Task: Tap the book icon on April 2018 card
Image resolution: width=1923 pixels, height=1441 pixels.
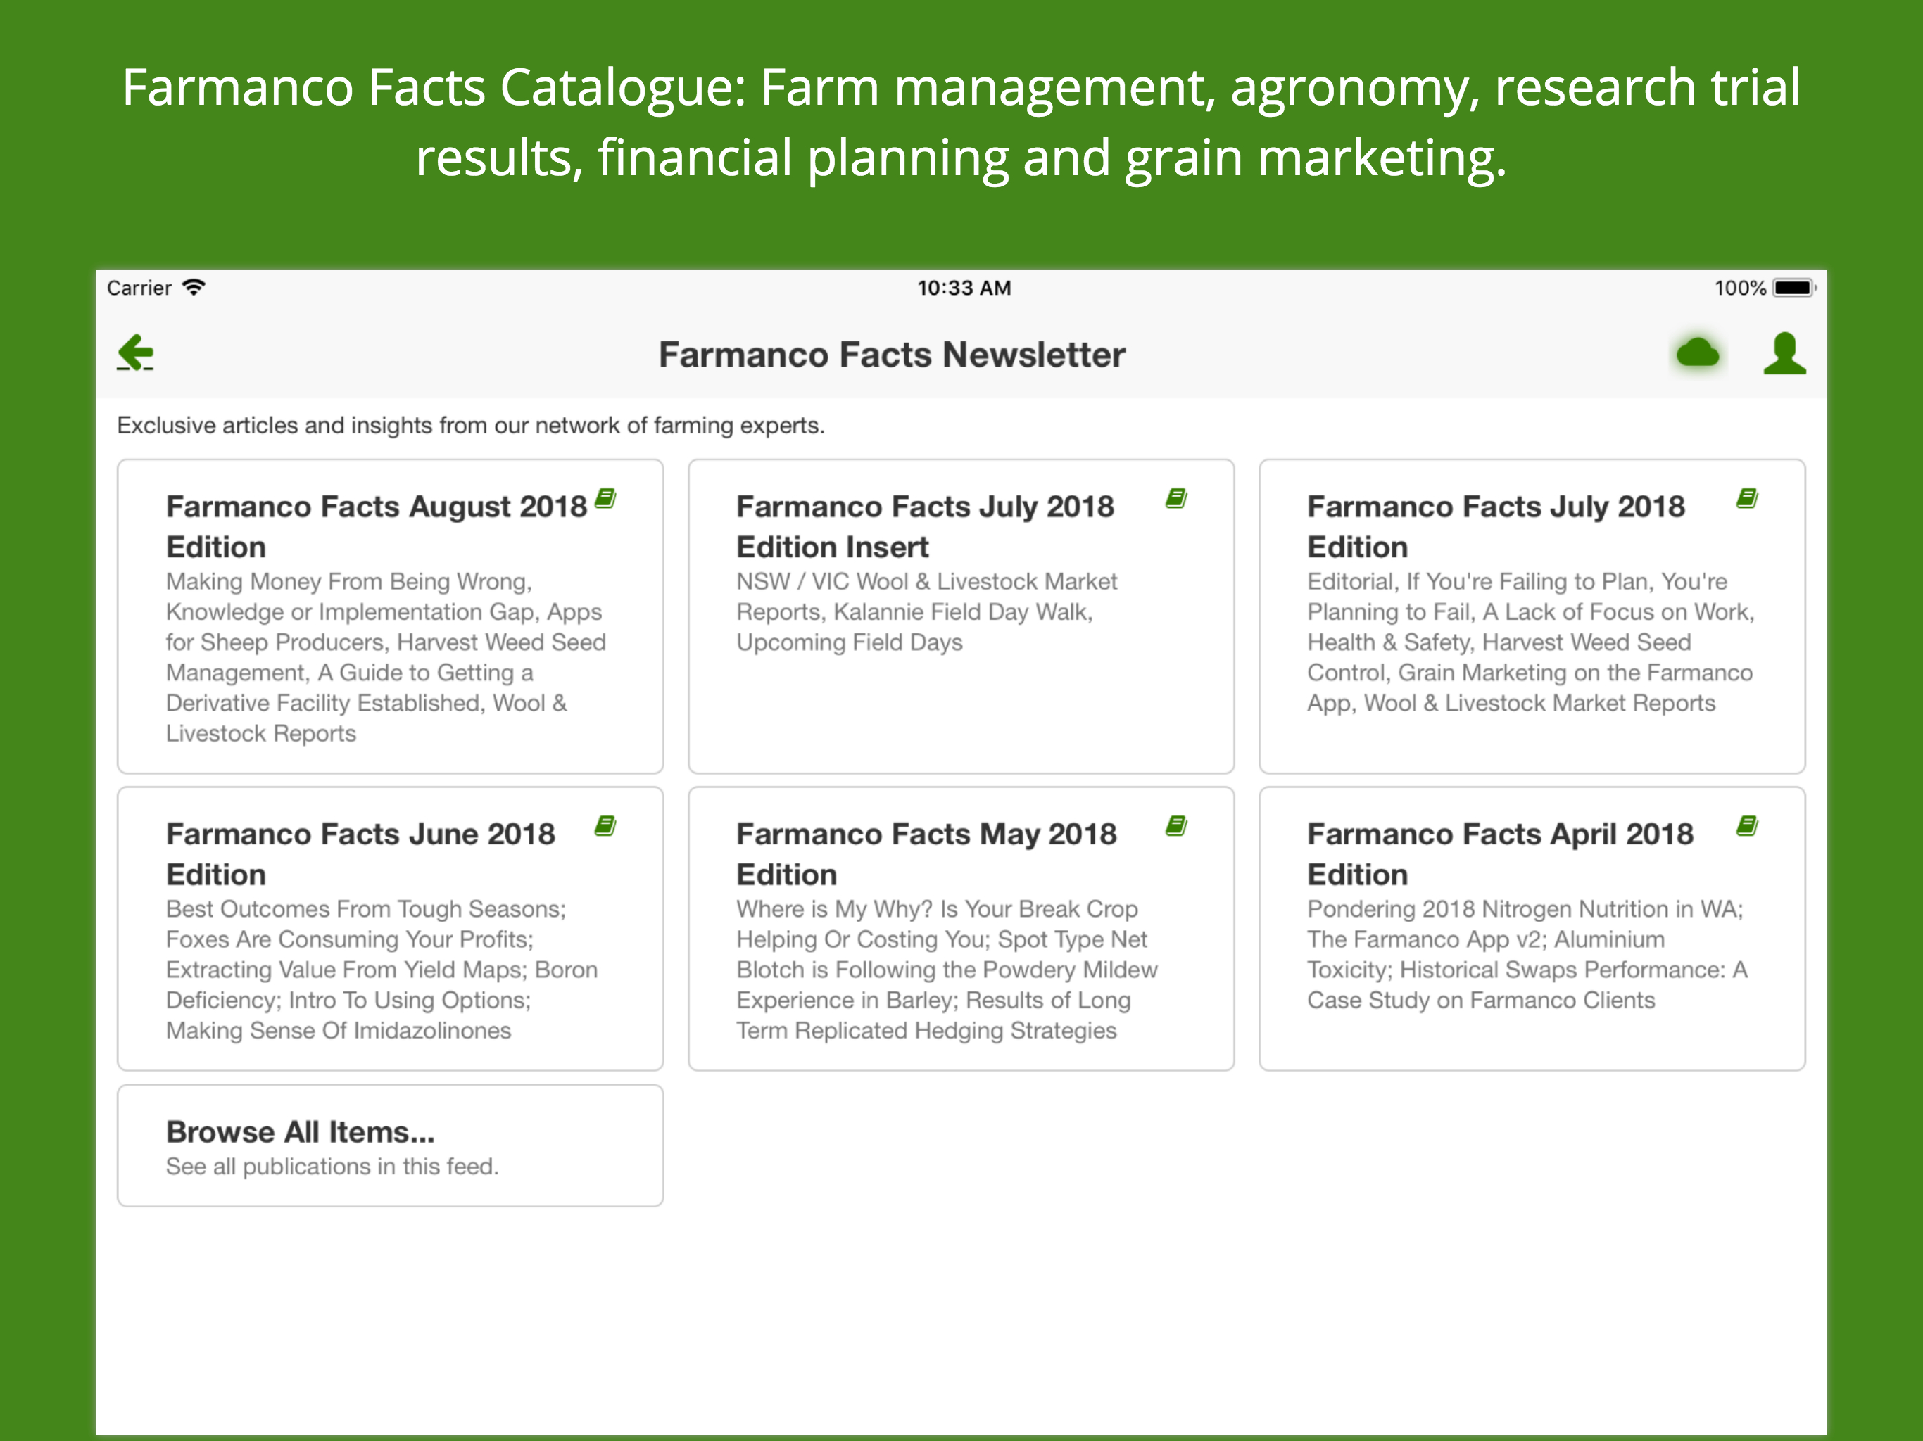Action: (1748, 827)
